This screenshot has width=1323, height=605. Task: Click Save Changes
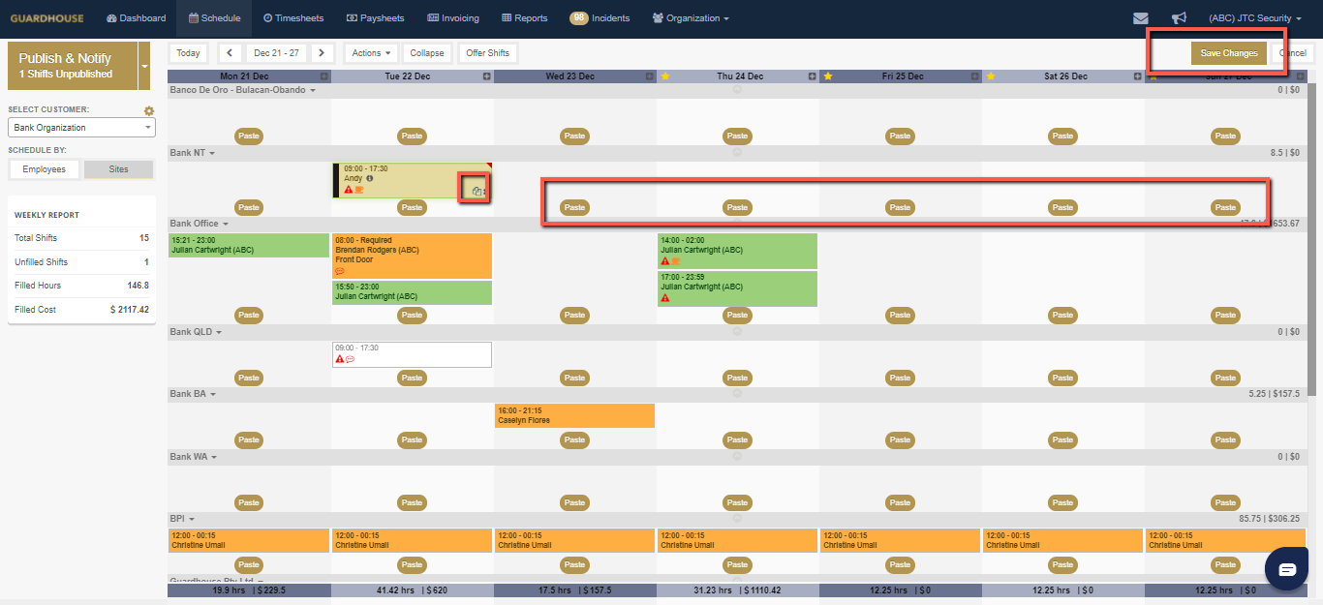[x=1229, y=53]
